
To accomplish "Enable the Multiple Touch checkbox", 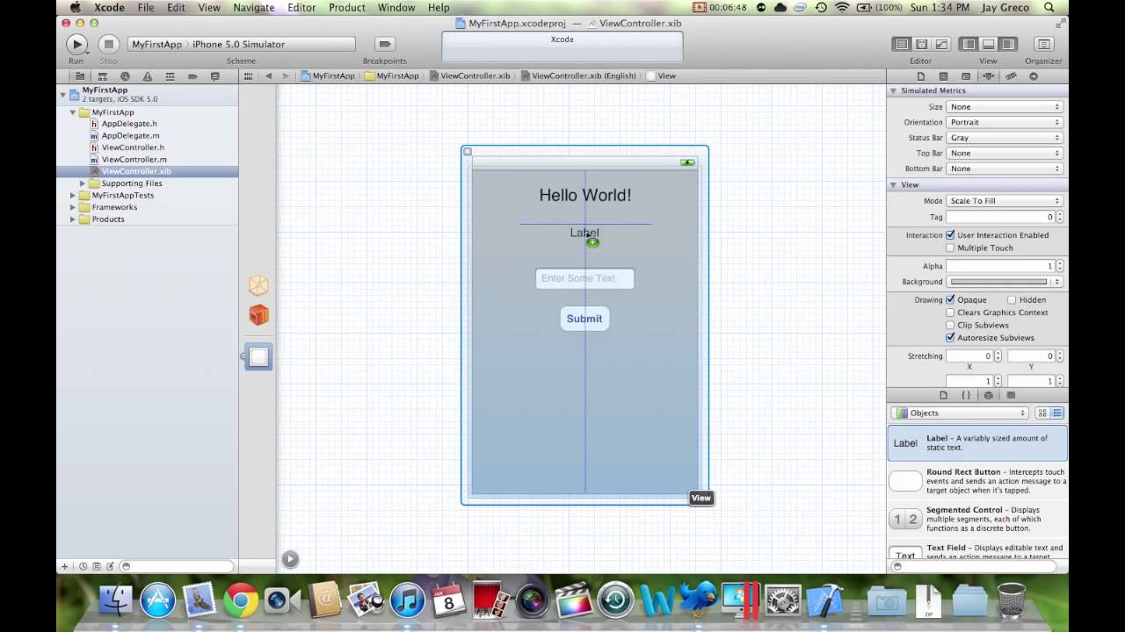I will click(x=950, y=248).
